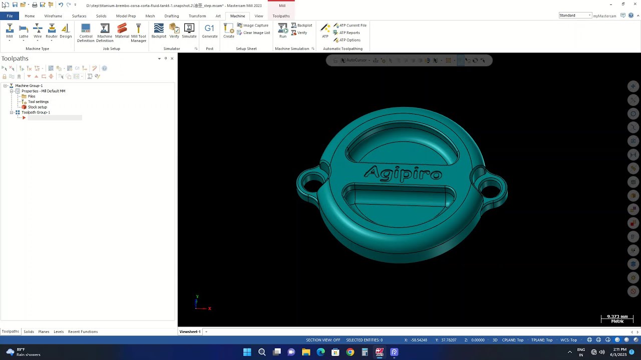
Task: Open the File menu
Action: (x=10, y=16)
